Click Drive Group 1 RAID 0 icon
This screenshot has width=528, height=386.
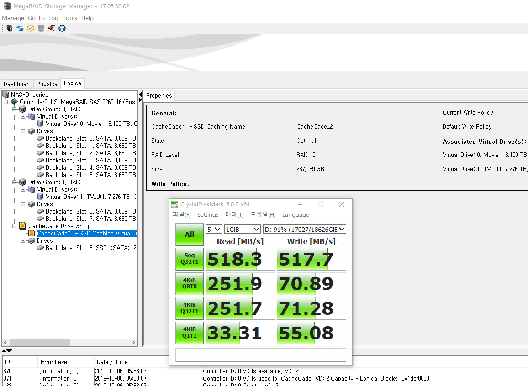(x=23, y=182)
